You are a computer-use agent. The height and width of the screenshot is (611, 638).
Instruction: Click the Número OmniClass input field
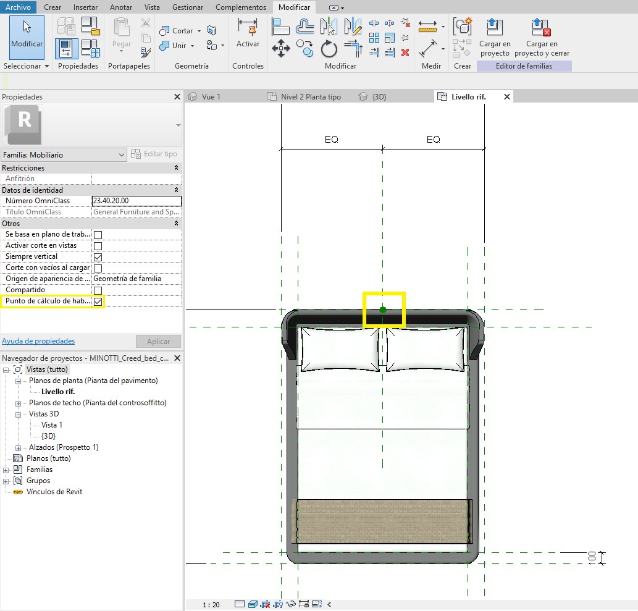(136, 201)
